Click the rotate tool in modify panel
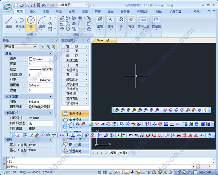This screenshot has height=175, width=218. (68, 29)
